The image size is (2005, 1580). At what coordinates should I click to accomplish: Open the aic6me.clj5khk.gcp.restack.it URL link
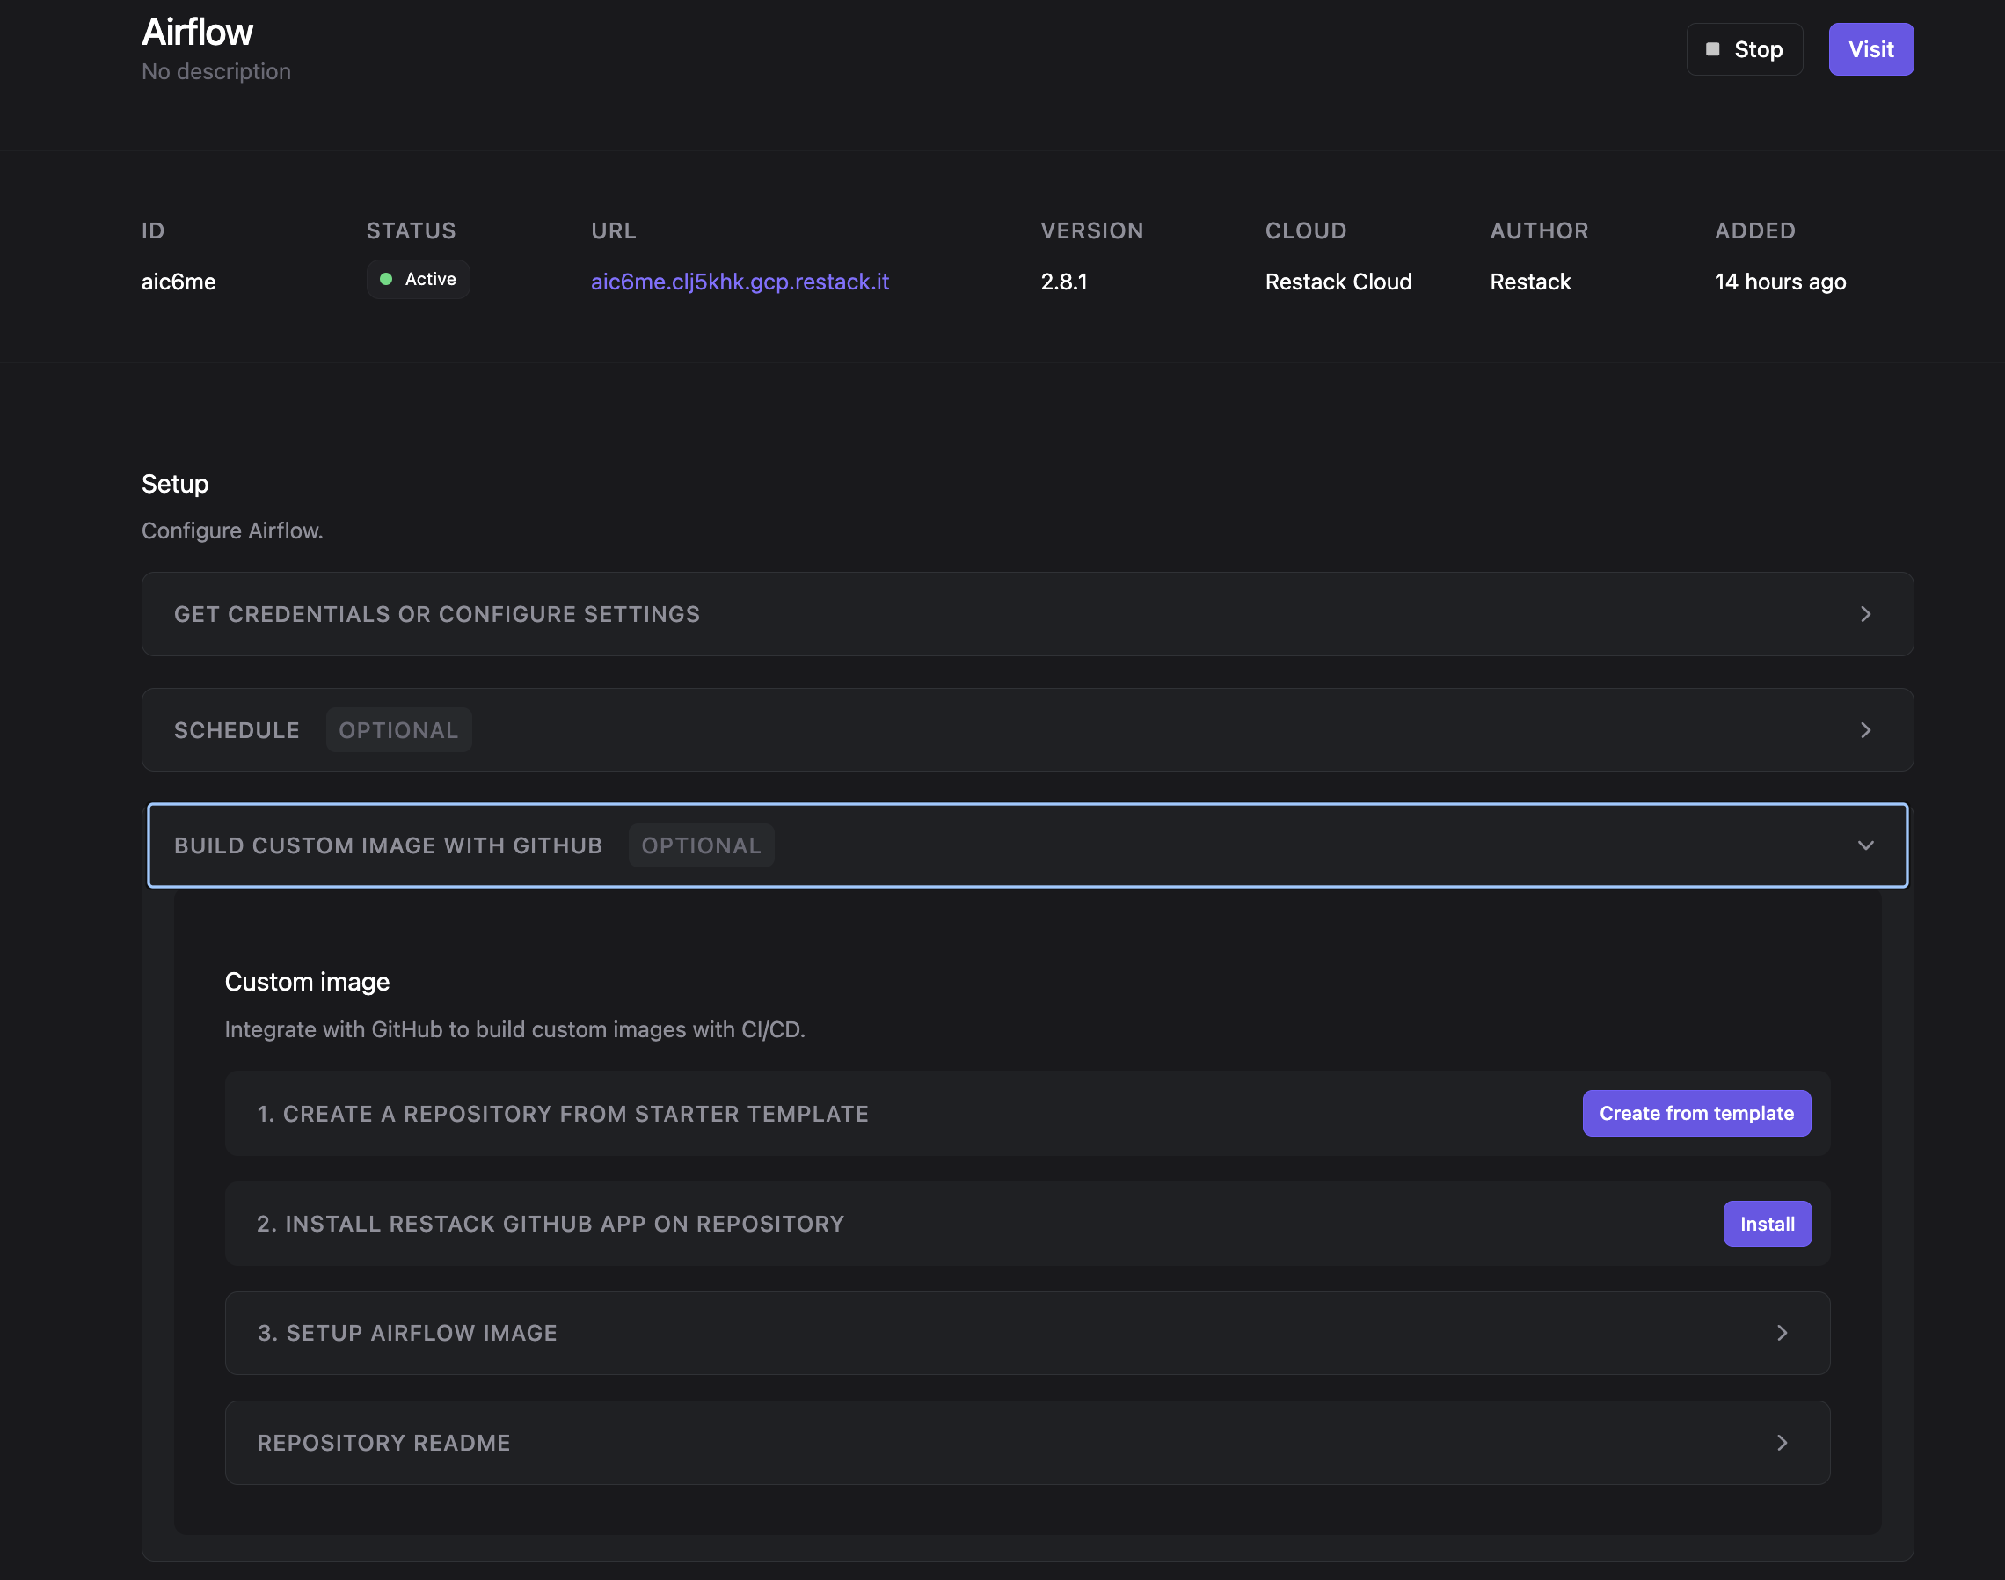pyautogui.click(x=739, y=282)
